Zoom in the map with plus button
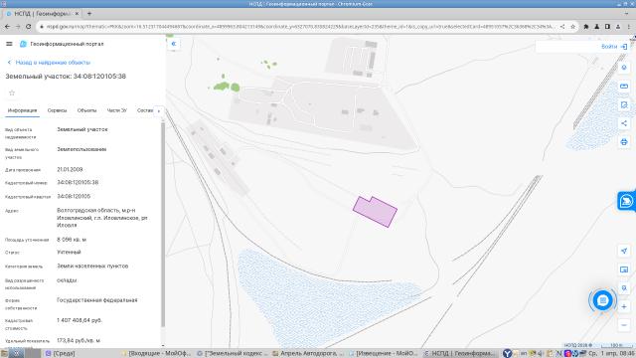 point(624,307)
